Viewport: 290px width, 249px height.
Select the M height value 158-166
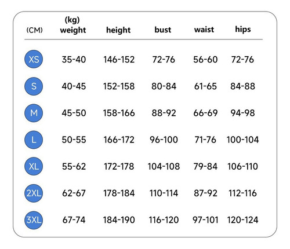tap(119, 113)
